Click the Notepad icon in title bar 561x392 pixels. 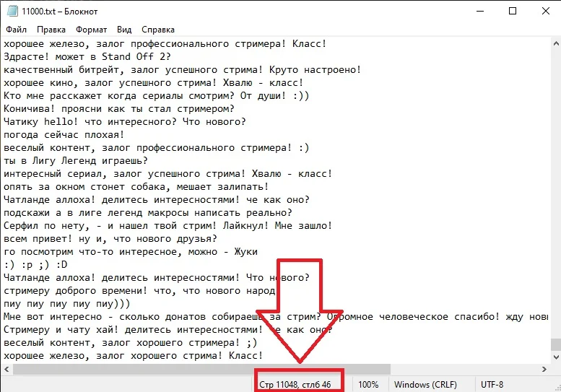click(12, 11)
